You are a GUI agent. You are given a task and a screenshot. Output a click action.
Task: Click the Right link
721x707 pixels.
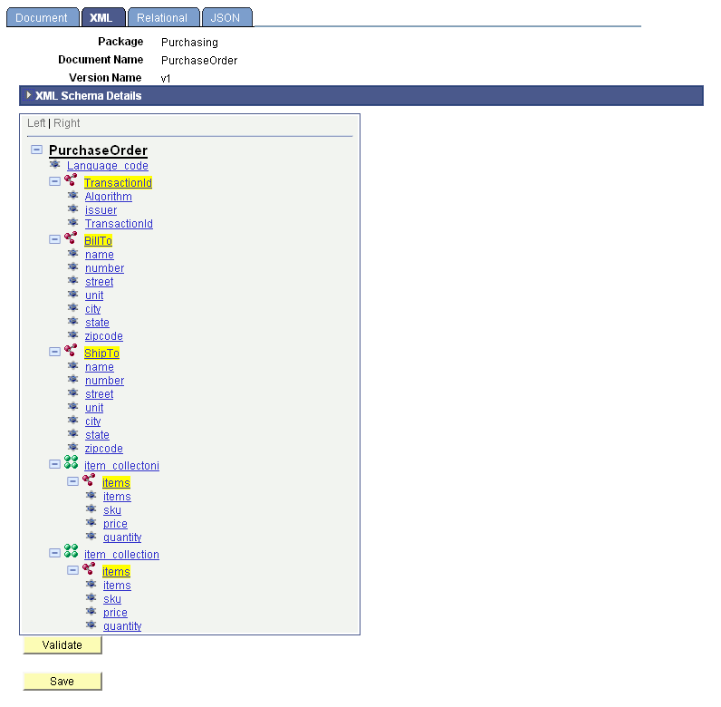click(67, 123)
